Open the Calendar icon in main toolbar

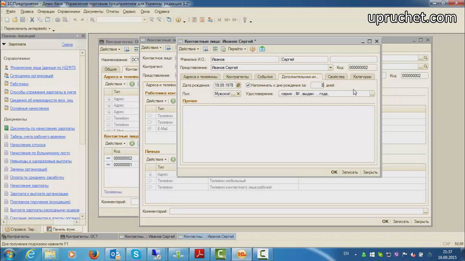coord(202,20)
